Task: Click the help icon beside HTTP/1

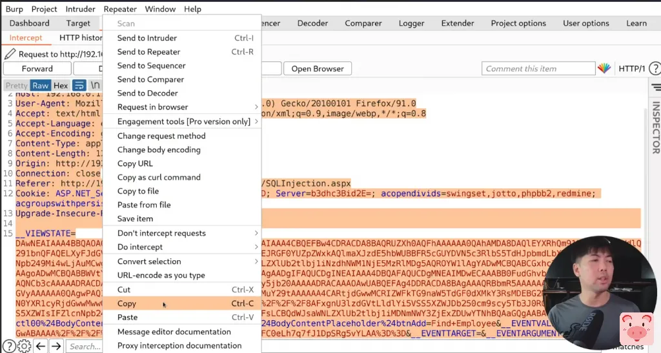Action: coord(655,69)
